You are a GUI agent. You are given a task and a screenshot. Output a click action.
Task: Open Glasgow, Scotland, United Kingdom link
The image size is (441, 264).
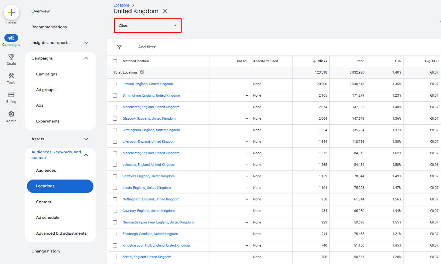tap(149, 119)
